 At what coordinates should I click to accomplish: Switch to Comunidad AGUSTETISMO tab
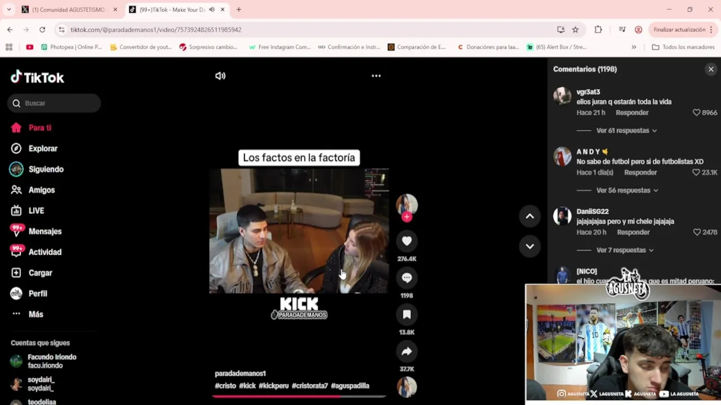coord(69,10)
